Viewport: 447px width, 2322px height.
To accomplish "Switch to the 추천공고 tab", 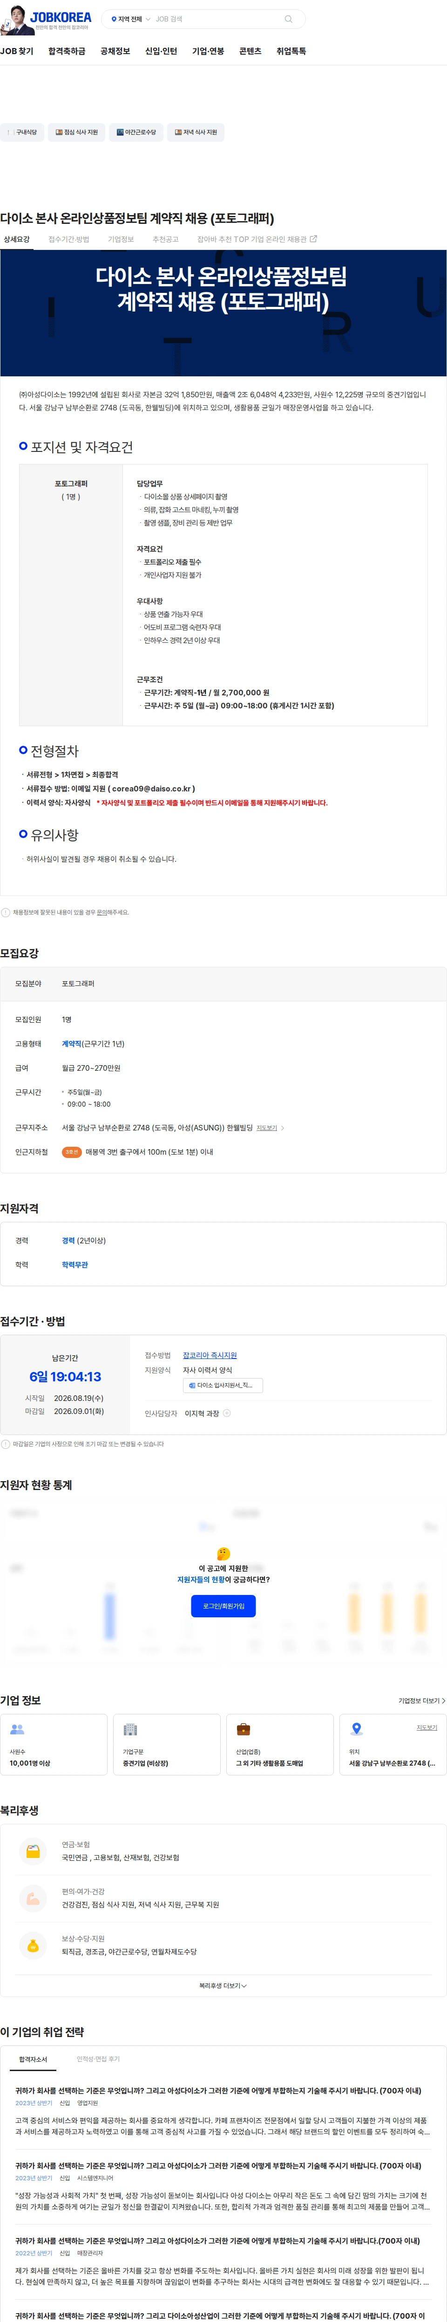I will pyautogui.click(x=165, y=240).
